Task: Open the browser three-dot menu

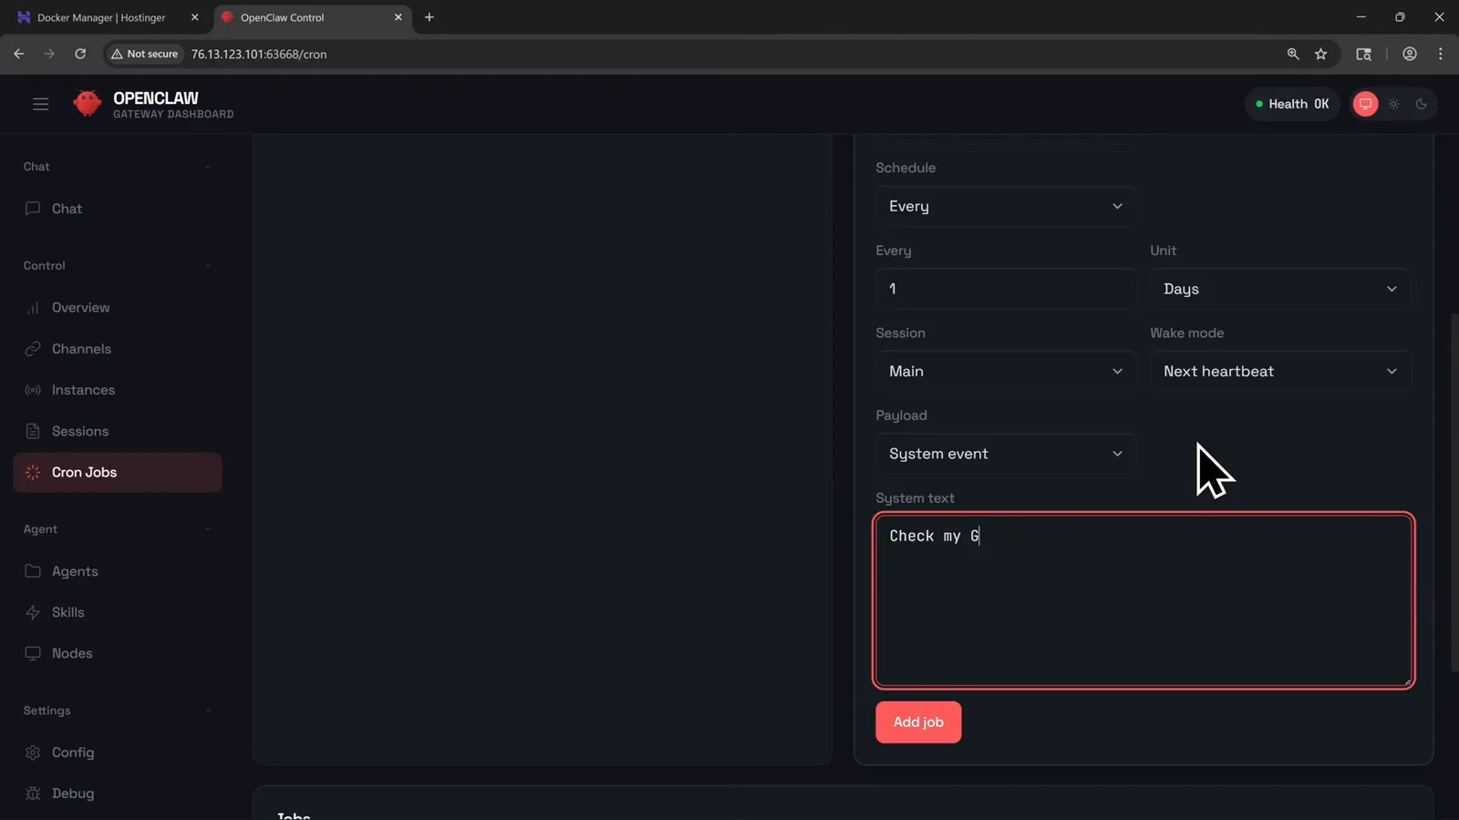Action: (x=1441, y=54)
